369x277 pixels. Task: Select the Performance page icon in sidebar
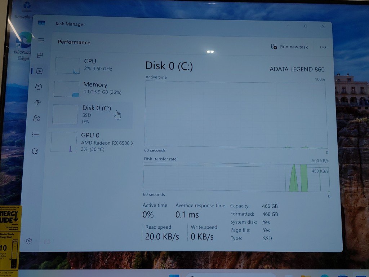click(x=40, y=71)
